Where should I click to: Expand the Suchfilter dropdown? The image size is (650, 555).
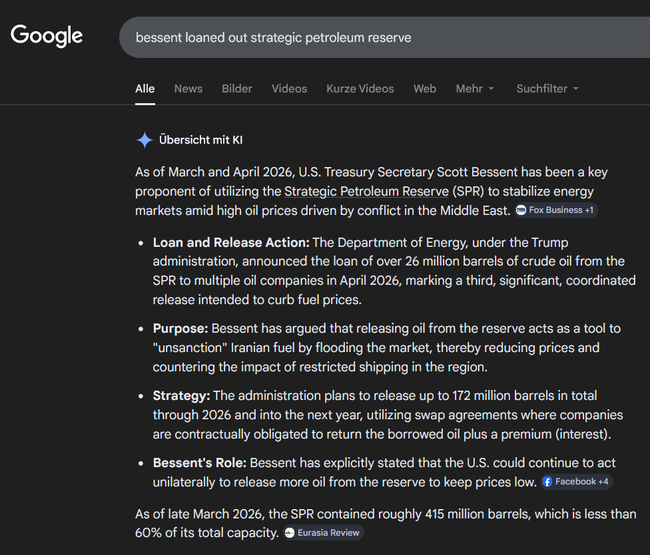click(x=547, y=89)
